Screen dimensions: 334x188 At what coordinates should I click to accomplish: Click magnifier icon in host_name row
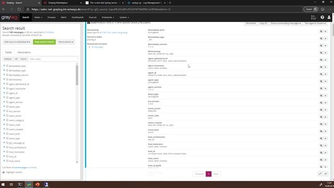point(321,160)
